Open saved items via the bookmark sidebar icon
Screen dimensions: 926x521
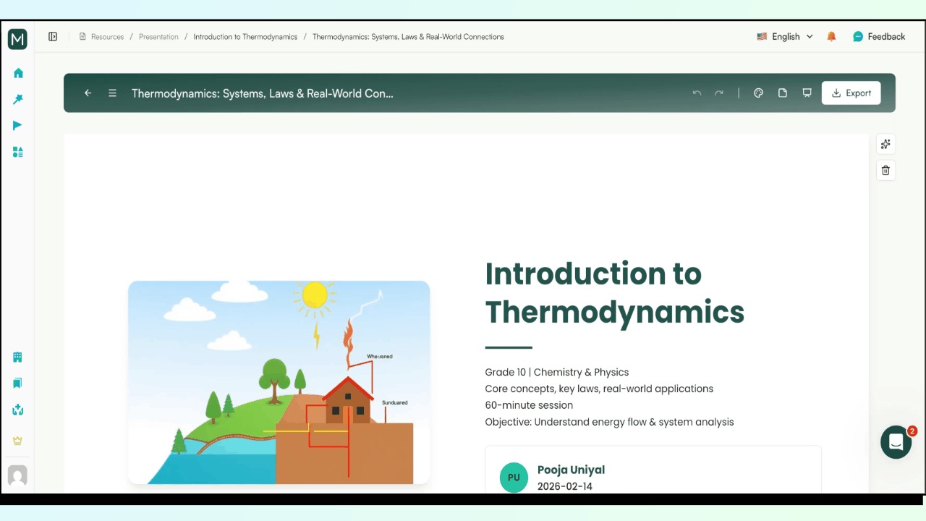pos(17,383)
